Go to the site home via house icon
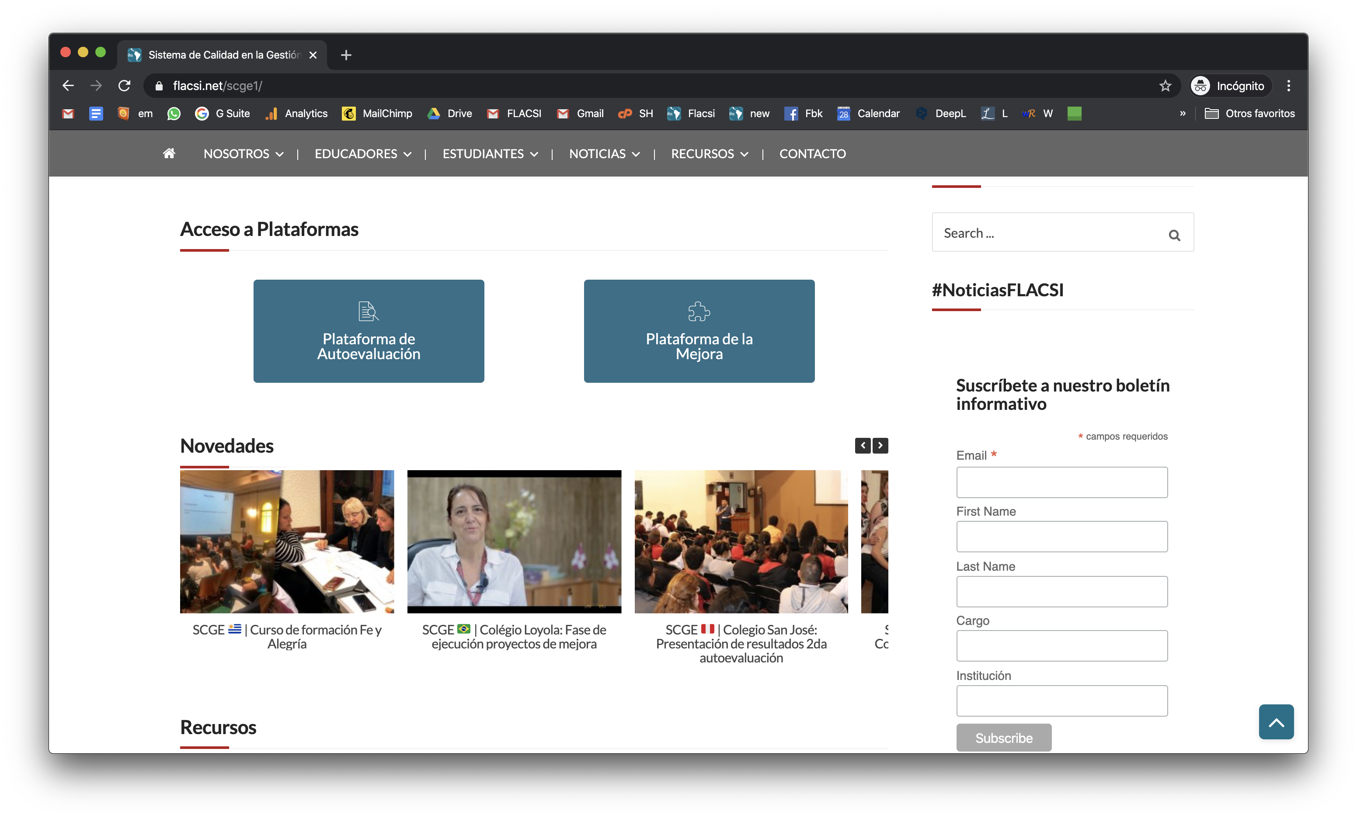The image size is (1357, 818). point(169,153)
